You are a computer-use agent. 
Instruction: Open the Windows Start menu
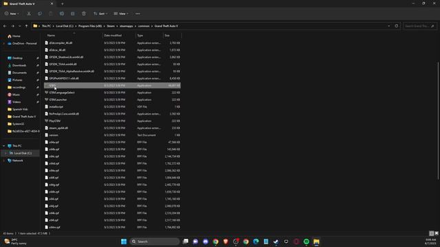[x=124, y=242]
